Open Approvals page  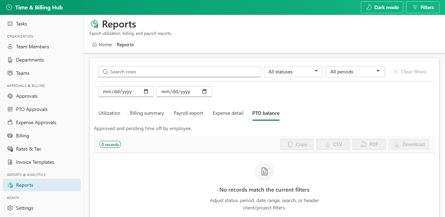coord(42,96)
